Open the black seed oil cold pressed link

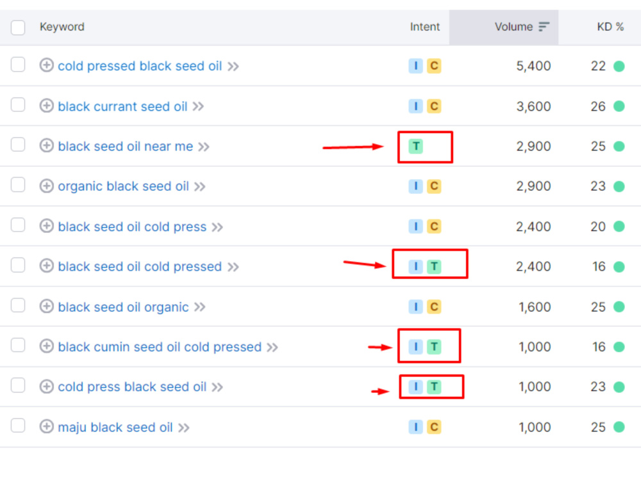[140, 266]
